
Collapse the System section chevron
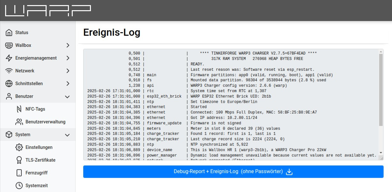pos(67,135)
